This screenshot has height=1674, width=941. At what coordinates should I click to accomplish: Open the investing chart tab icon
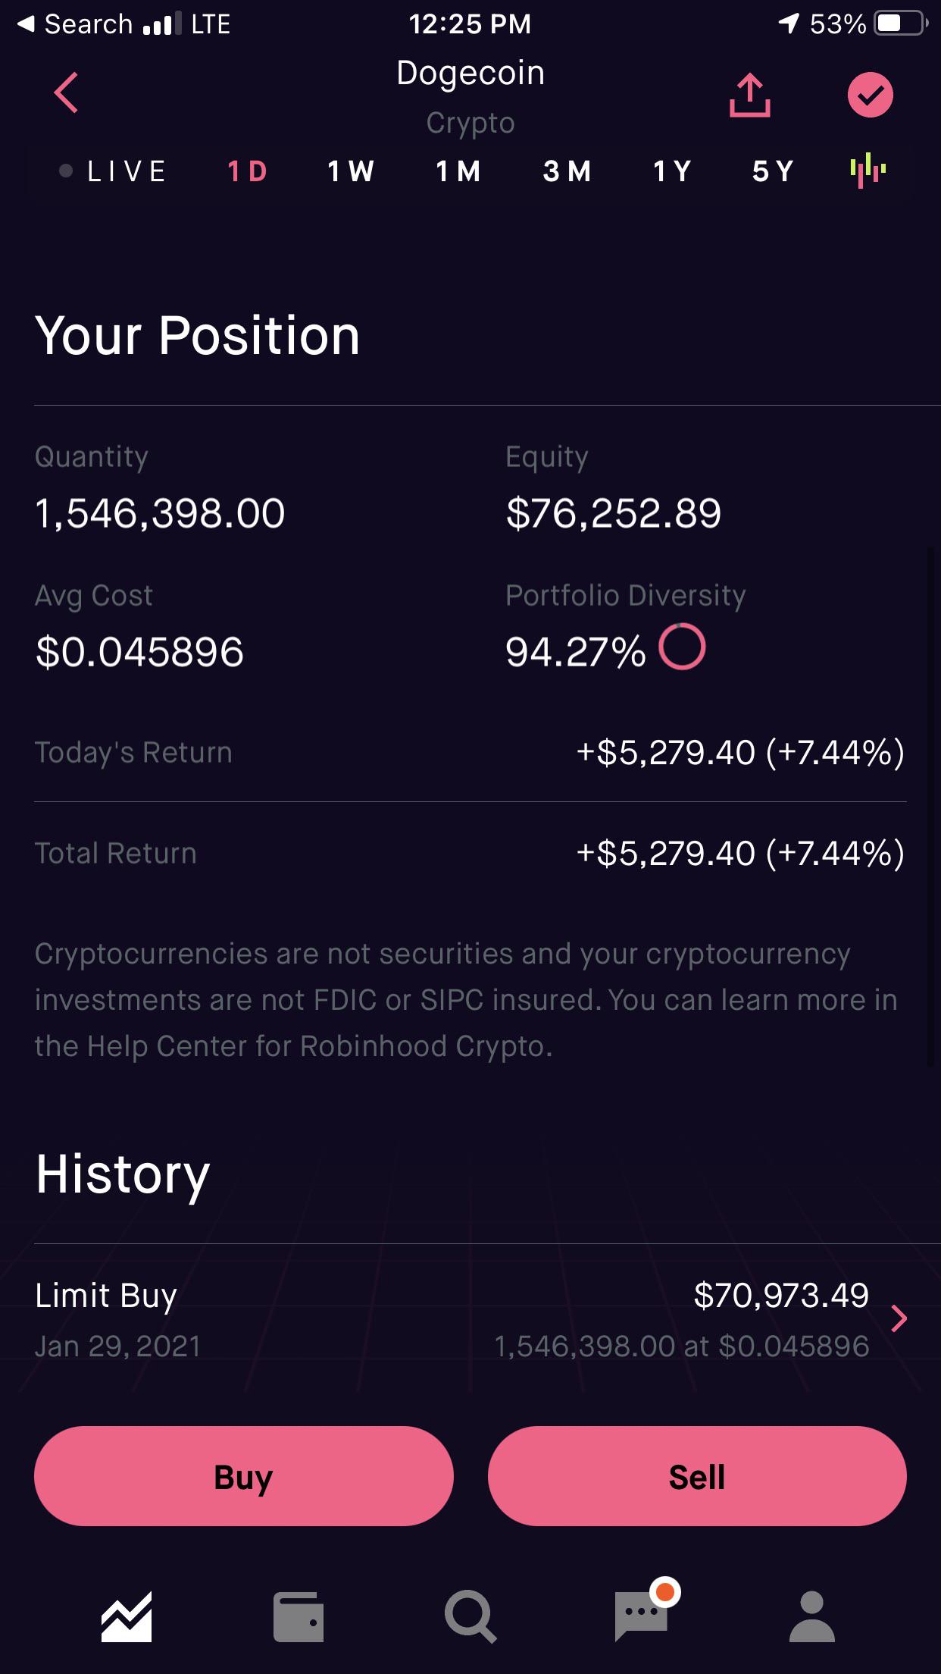[x=127, y=1616]
